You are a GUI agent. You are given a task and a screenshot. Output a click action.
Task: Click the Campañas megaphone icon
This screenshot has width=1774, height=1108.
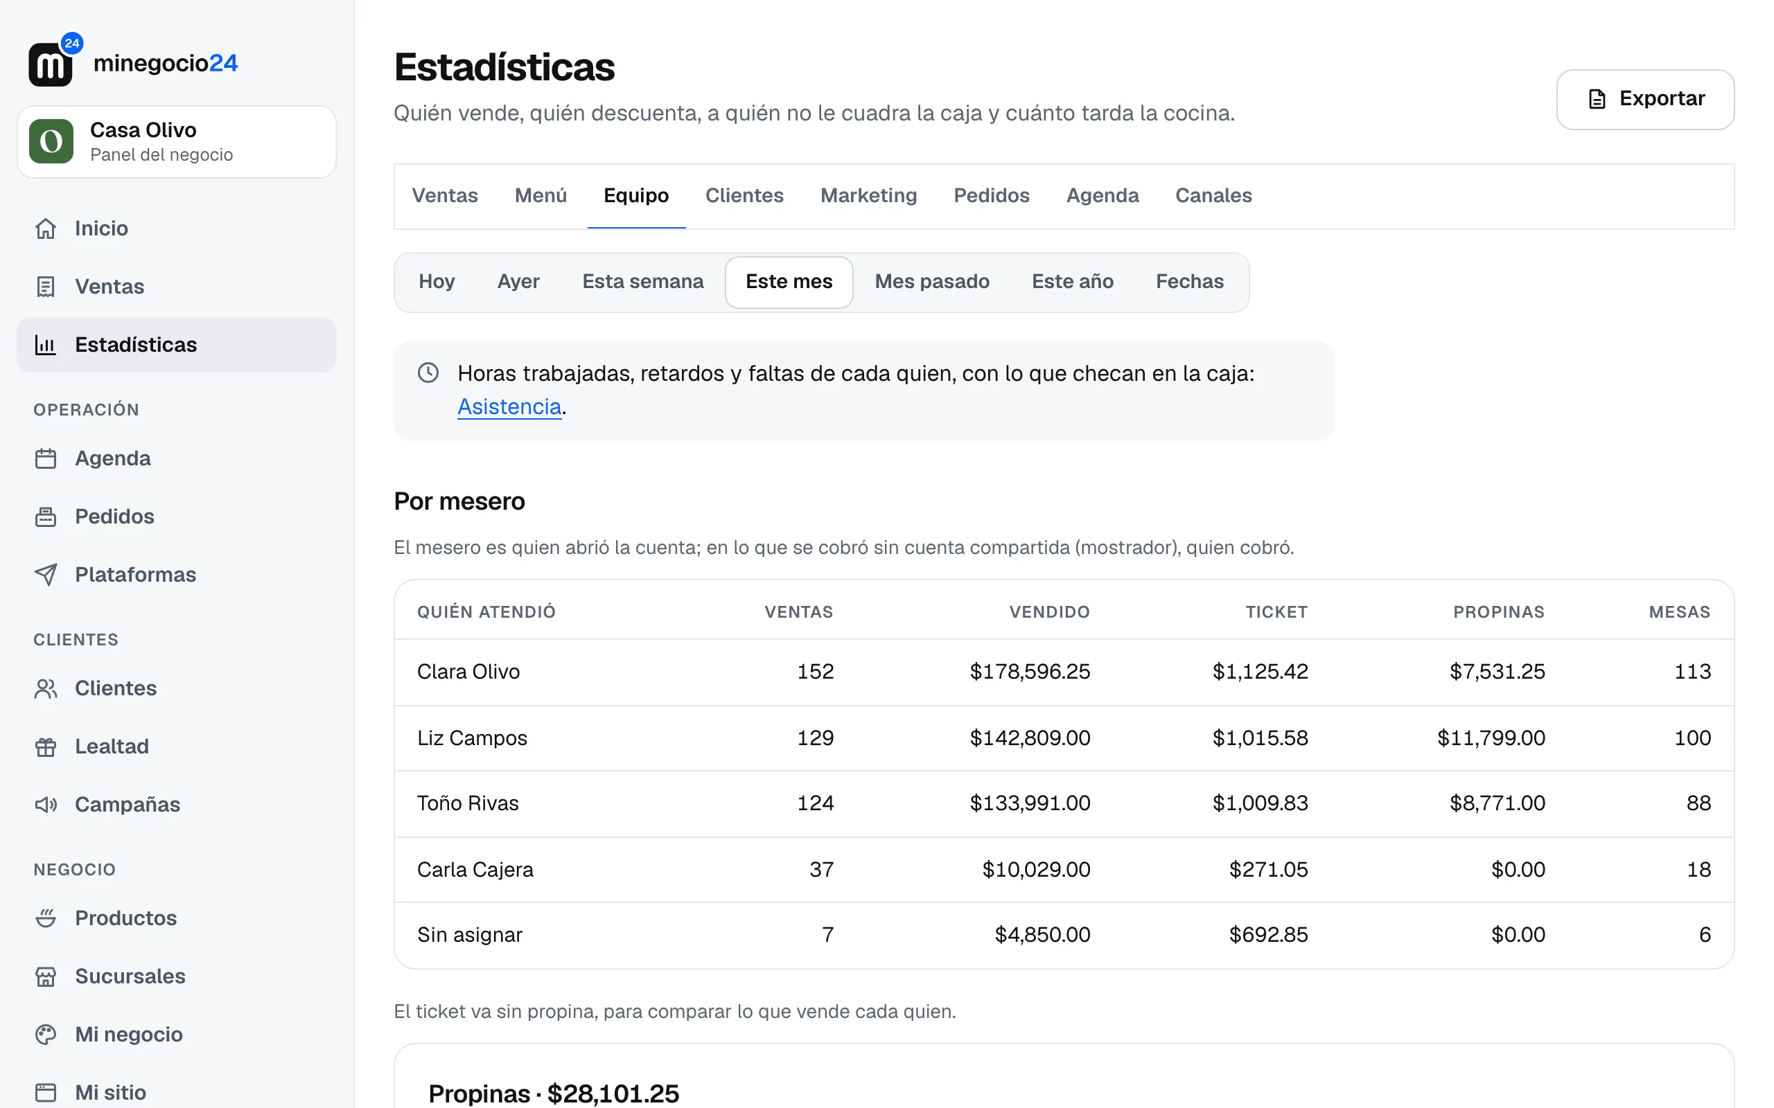(x=46, y=805)
